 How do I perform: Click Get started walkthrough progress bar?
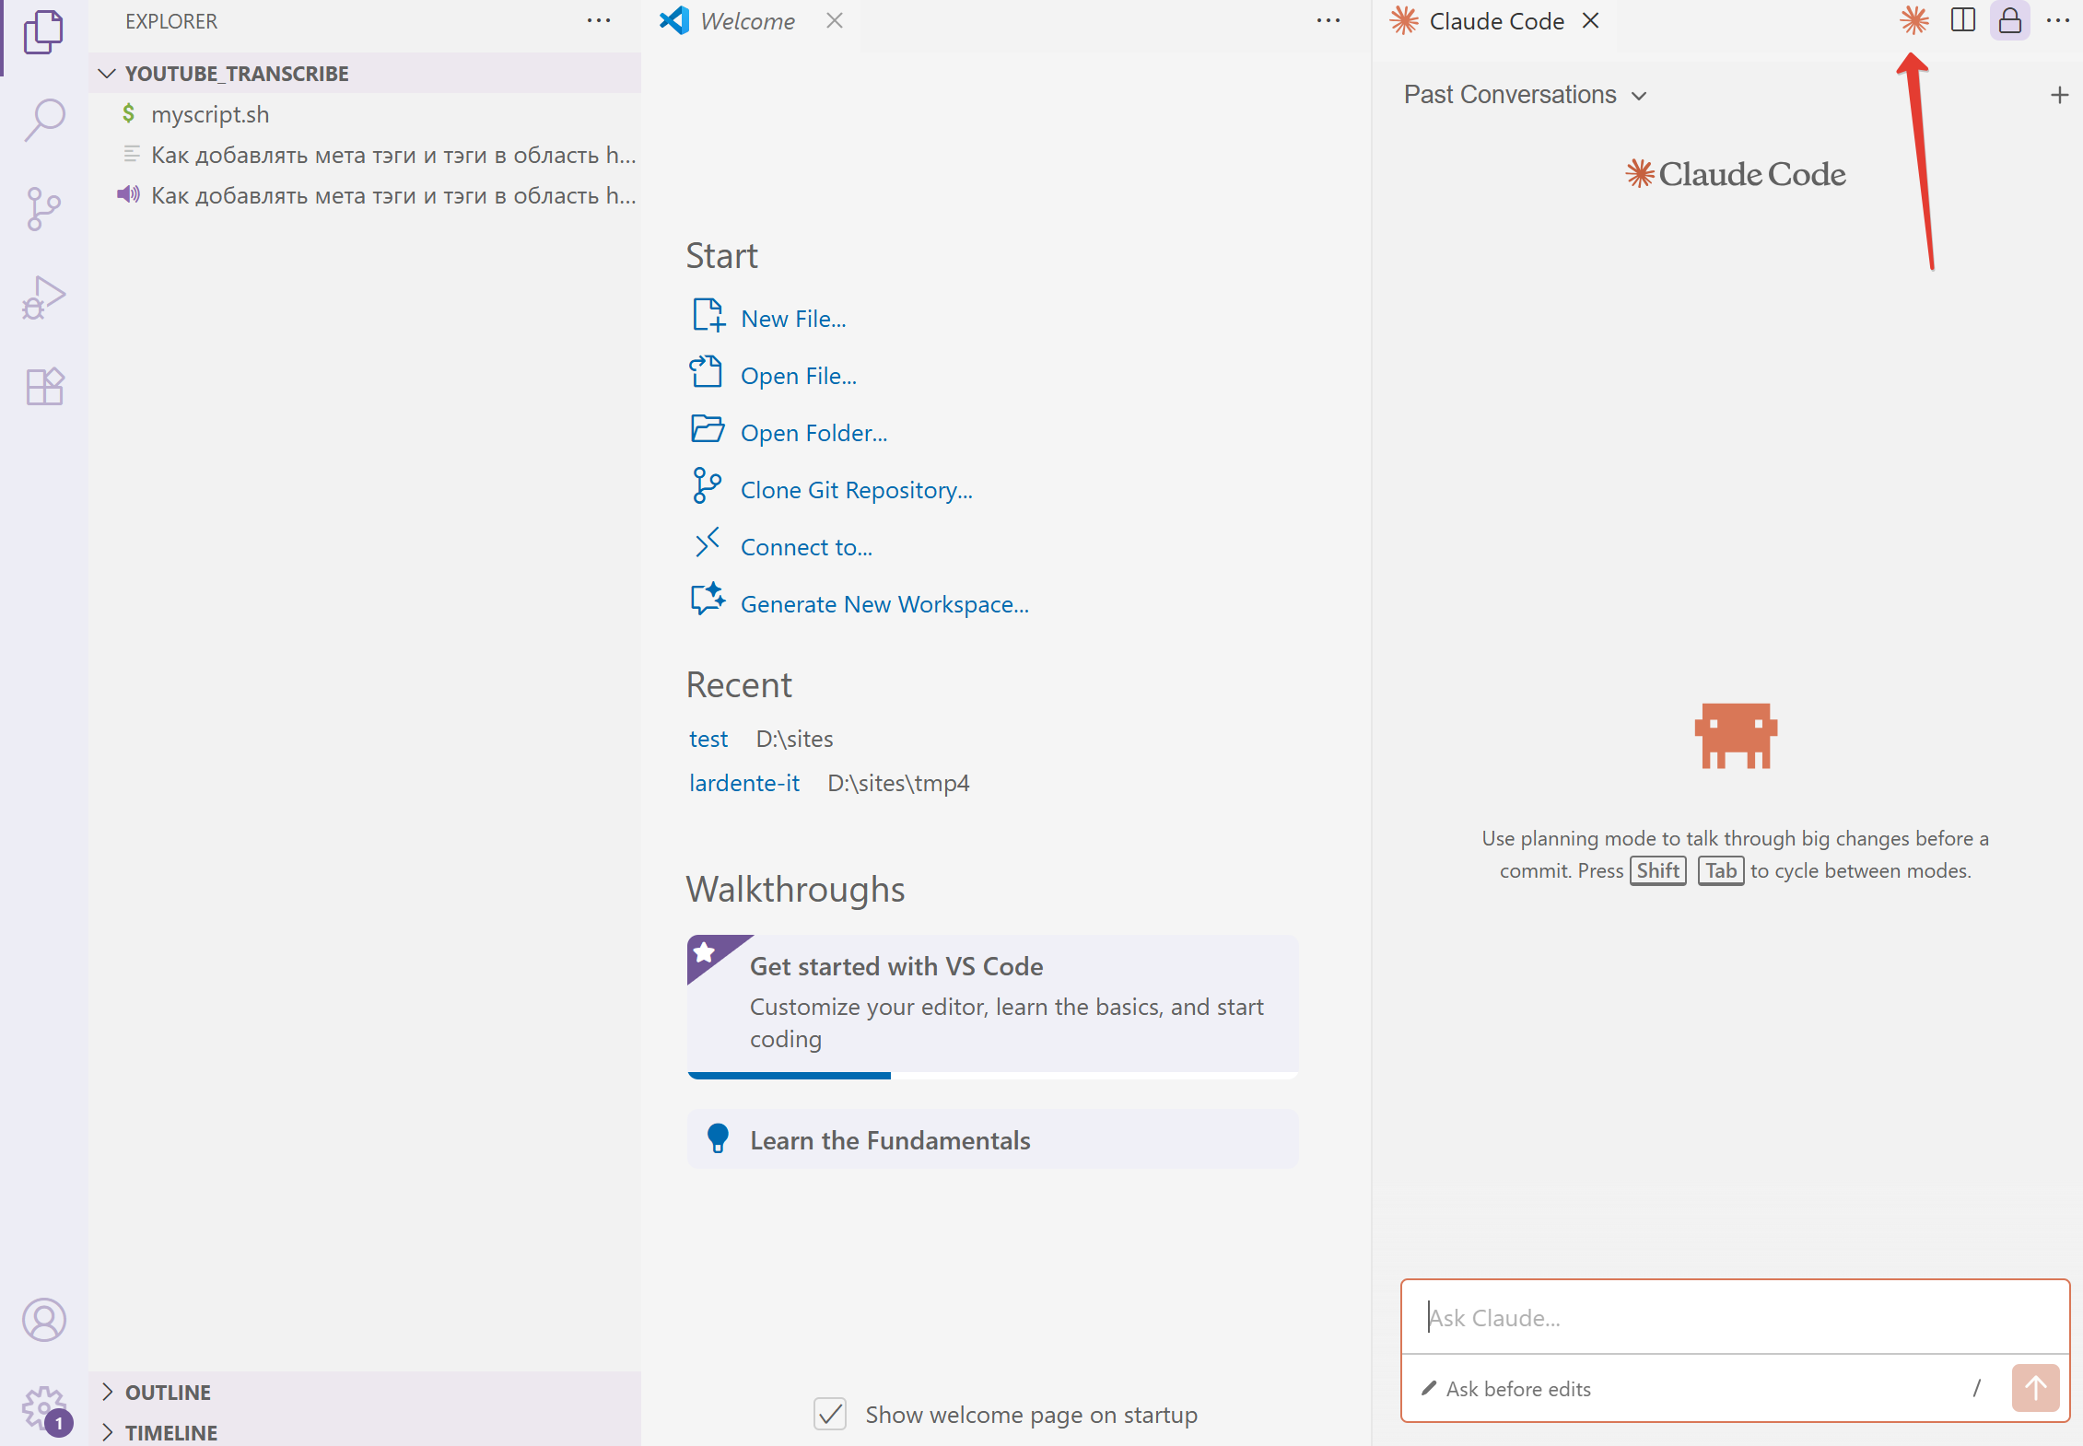pyautogui.click(x=992, y=1075)
